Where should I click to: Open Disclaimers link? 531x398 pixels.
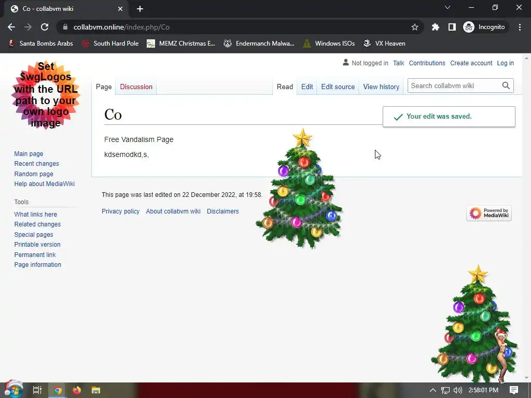[x=223, y=211]
